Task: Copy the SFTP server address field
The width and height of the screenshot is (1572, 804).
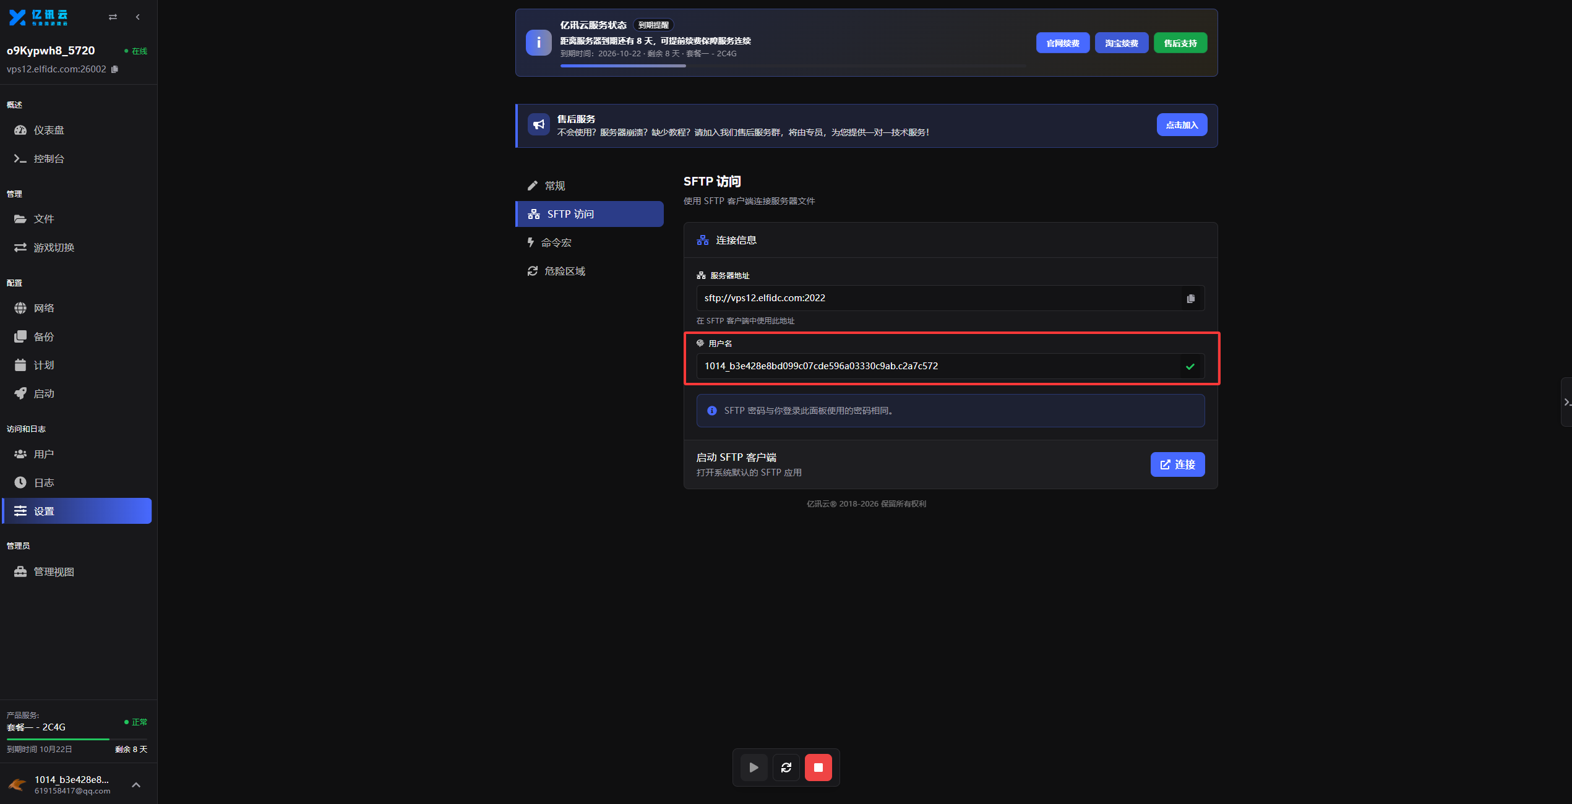Action: coord(1190,299)
